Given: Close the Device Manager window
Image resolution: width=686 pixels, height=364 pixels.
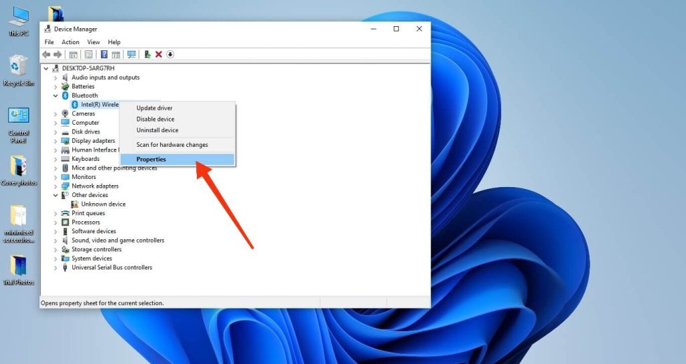Looking at the screenshot, I should click(419, 29).
